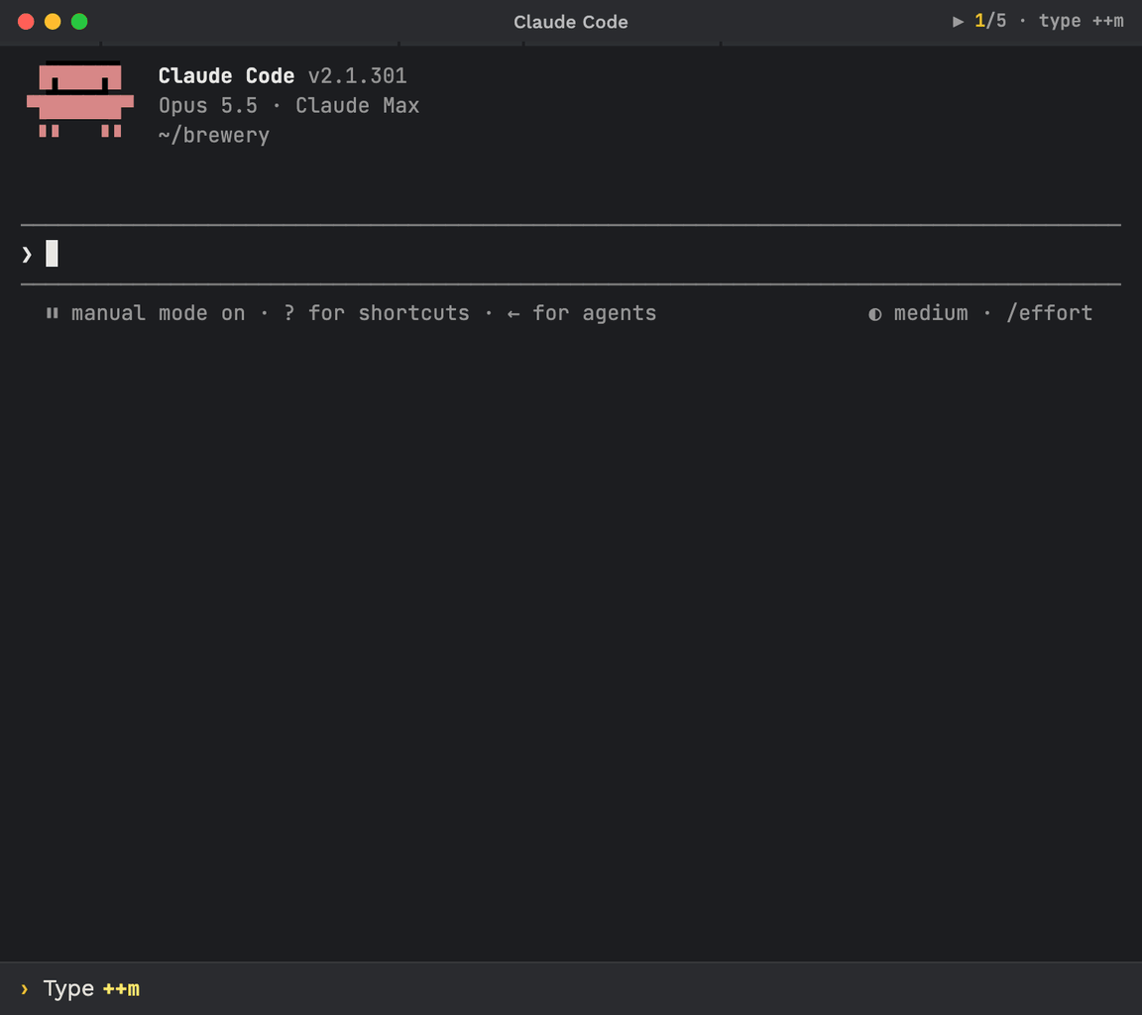Click the play triangle icon in title bar
This screenshot has height=1015, width=1142.
point(958,22)
